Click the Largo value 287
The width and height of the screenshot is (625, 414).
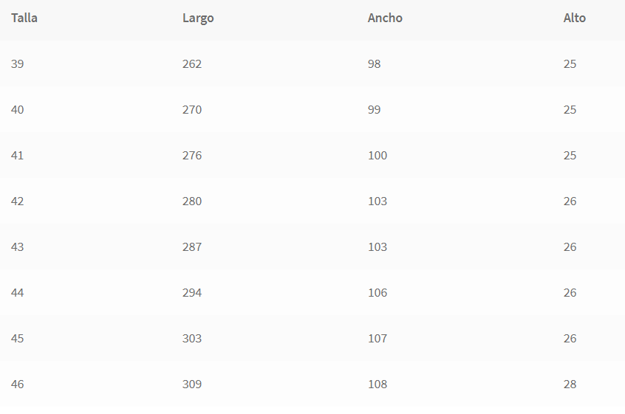click(192, 247)
